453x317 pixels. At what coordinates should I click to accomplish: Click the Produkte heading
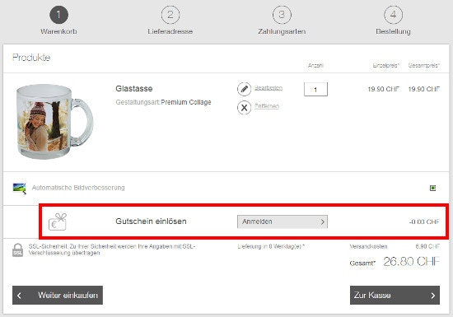point(31,58)
